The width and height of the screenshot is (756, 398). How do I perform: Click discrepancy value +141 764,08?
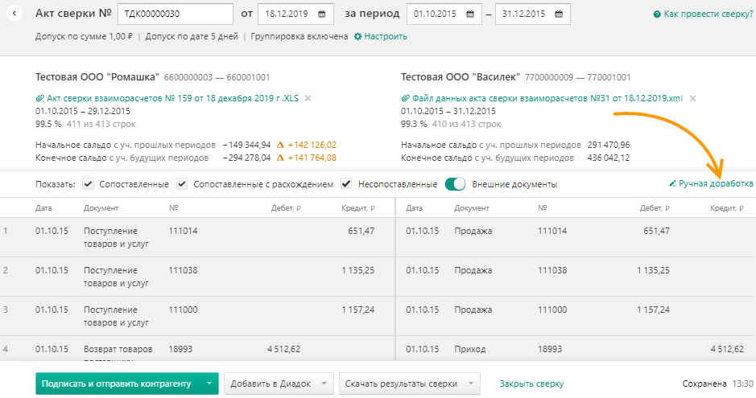[312, 158]
